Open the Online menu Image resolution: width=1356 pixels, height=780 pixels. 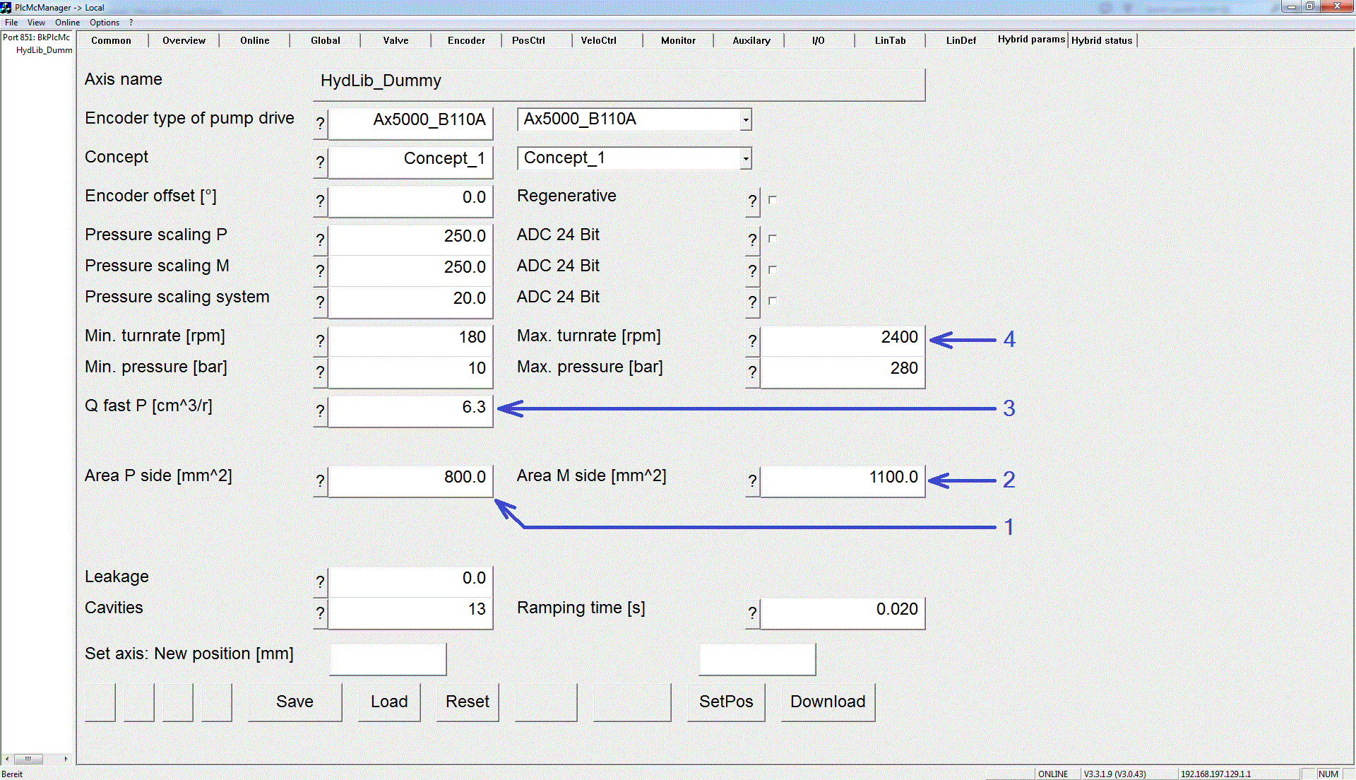click(x=67, y=23)
